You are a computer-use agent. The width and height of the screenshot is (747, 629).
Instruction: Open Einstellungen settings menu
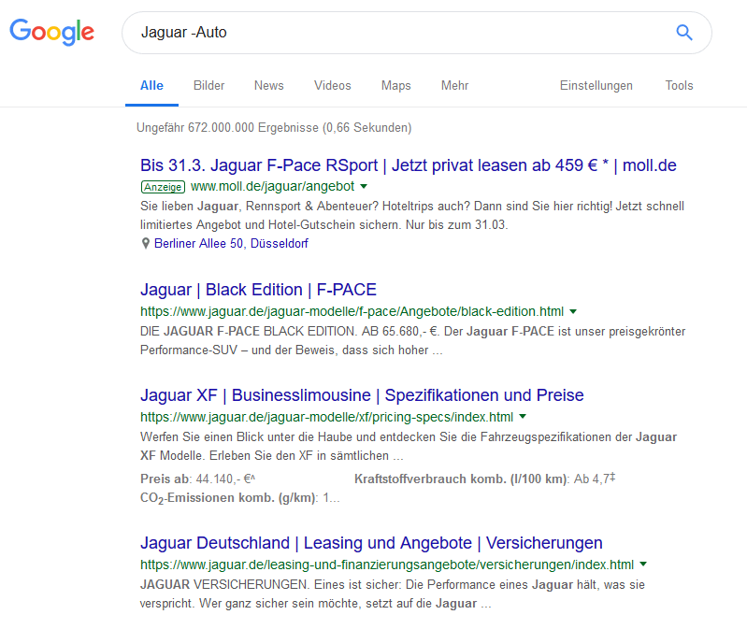[596, 85]
